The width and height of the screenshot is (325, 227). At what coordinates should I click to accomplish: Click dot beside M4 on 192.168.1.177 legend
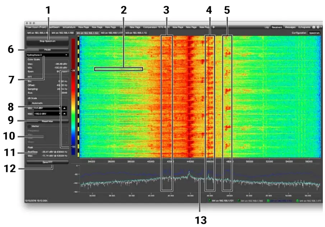click(x=298, y=201)
